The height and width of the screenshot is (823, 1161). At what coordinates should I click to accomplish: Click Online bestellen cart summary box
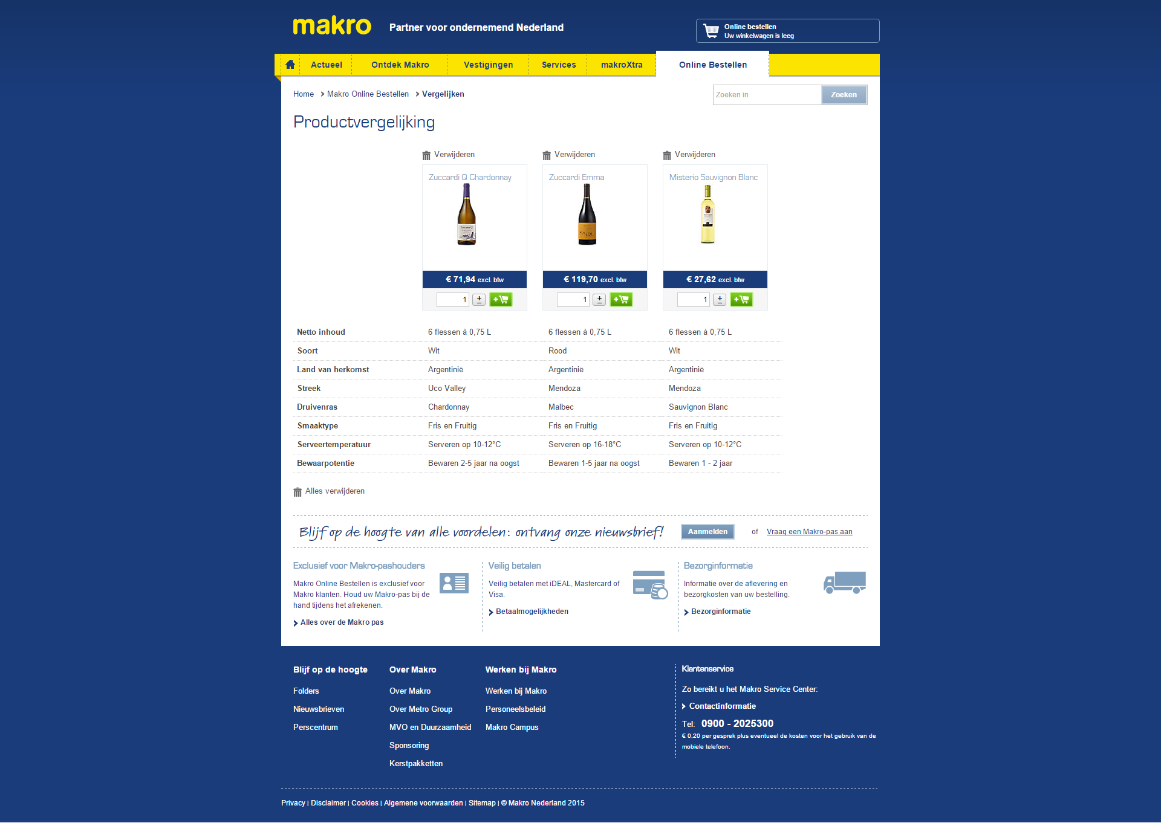click(x=787, y=31)
